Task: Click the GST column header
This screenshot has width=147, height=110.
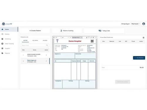Action: click(126, 41)
